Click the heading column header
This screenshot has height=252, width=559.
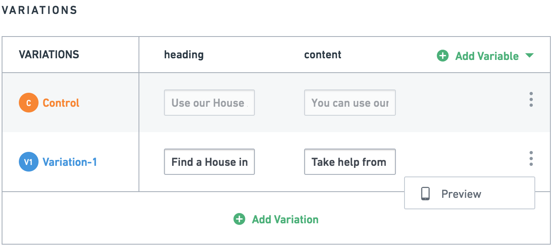[x=184, y=55]
